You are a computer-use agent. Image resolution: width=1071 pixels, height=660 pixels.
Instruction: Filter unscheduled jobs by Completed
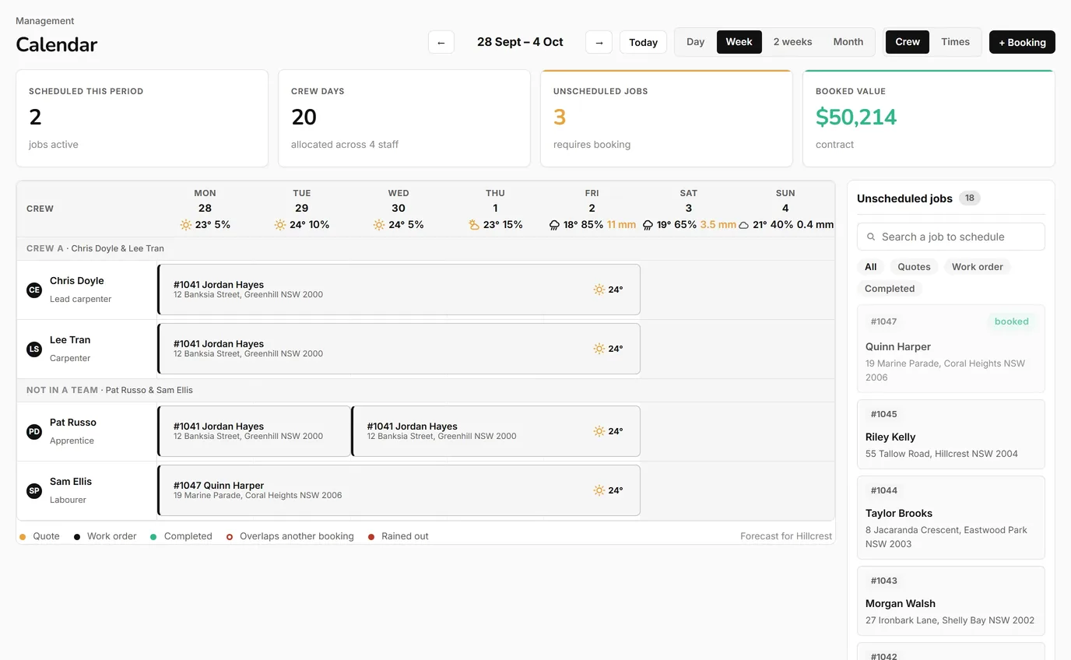coord(890,289)
